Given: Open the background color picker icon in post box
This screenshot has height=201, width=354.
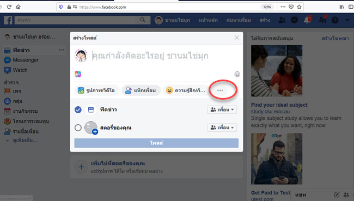Looking at the screenshot, I should pos(78,74).
